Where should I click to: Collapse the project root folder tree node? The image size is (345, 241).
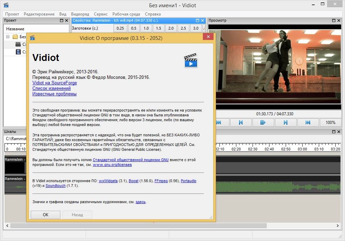pyautogui.click(x=8, y=36)
